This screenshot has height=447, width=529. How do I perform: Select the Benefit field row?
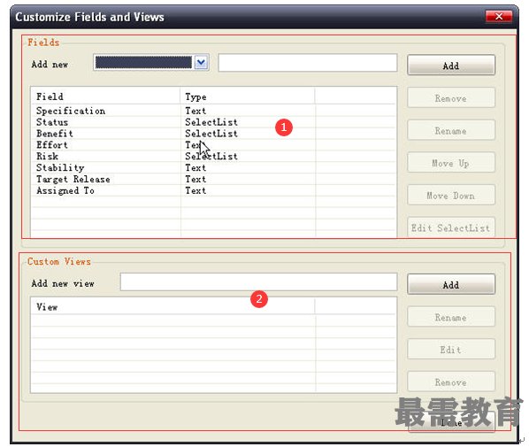[213, 134]
